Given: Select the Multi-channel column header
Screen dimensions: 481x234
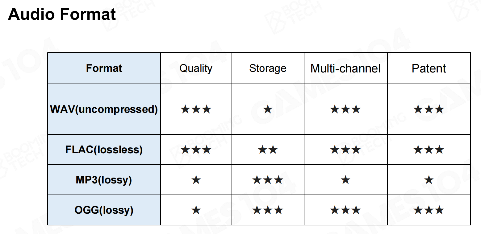Looking at the screenshot, I should [345, 68].
